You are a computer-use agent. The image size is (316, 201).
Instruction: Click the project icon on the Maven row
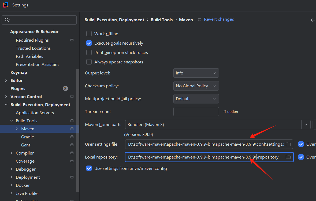pyautogui.click(x=72, y=129)
